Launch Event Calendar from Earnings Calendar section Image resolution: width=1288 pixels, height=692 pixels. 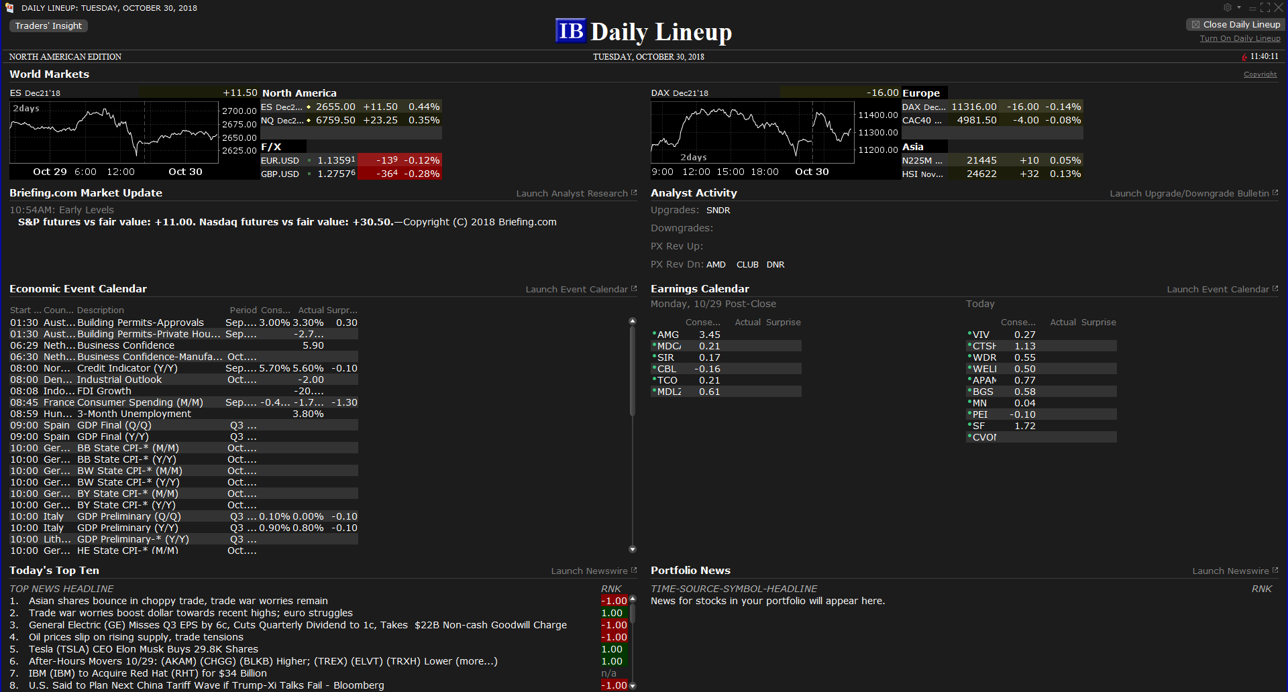coord(1222,289)
